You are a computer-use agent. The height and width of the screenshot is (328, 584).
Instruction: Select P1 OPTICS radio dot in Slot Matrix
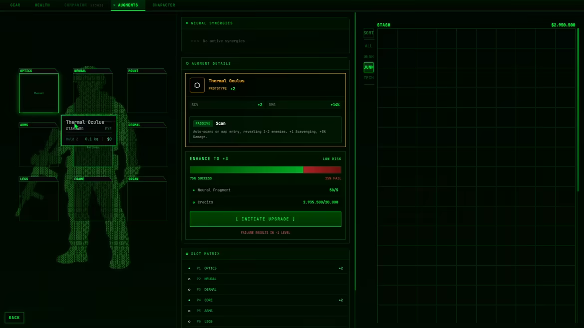coord(189,268)
